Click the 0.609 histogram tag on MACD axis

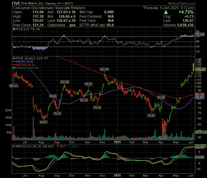(200, 157)
